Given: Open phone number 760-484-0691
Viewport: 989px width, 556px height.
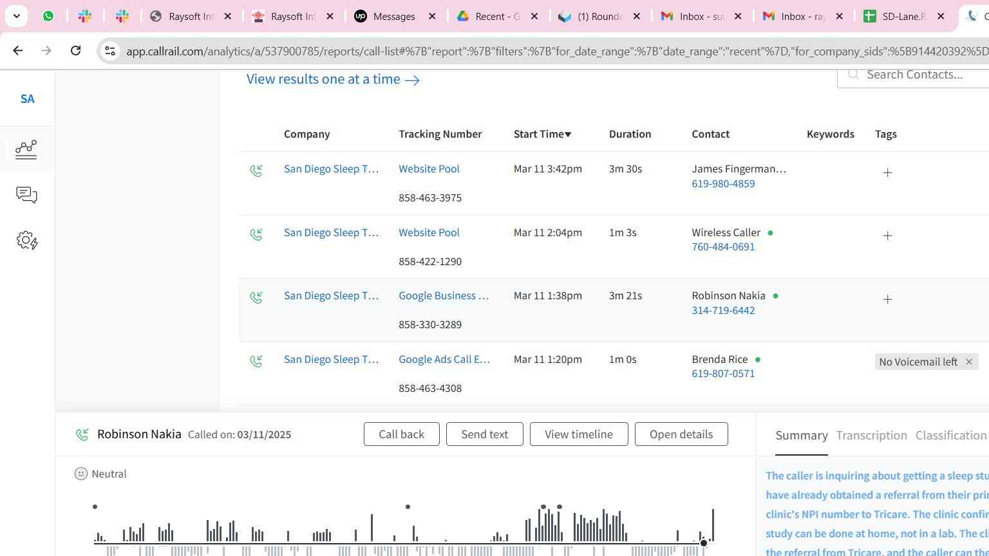Looking at the screenshot, I should 723,246.
